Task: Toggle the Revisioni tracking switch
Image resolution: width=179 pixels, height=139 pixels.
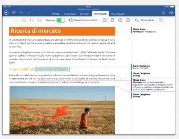Action: click(61, 20)
